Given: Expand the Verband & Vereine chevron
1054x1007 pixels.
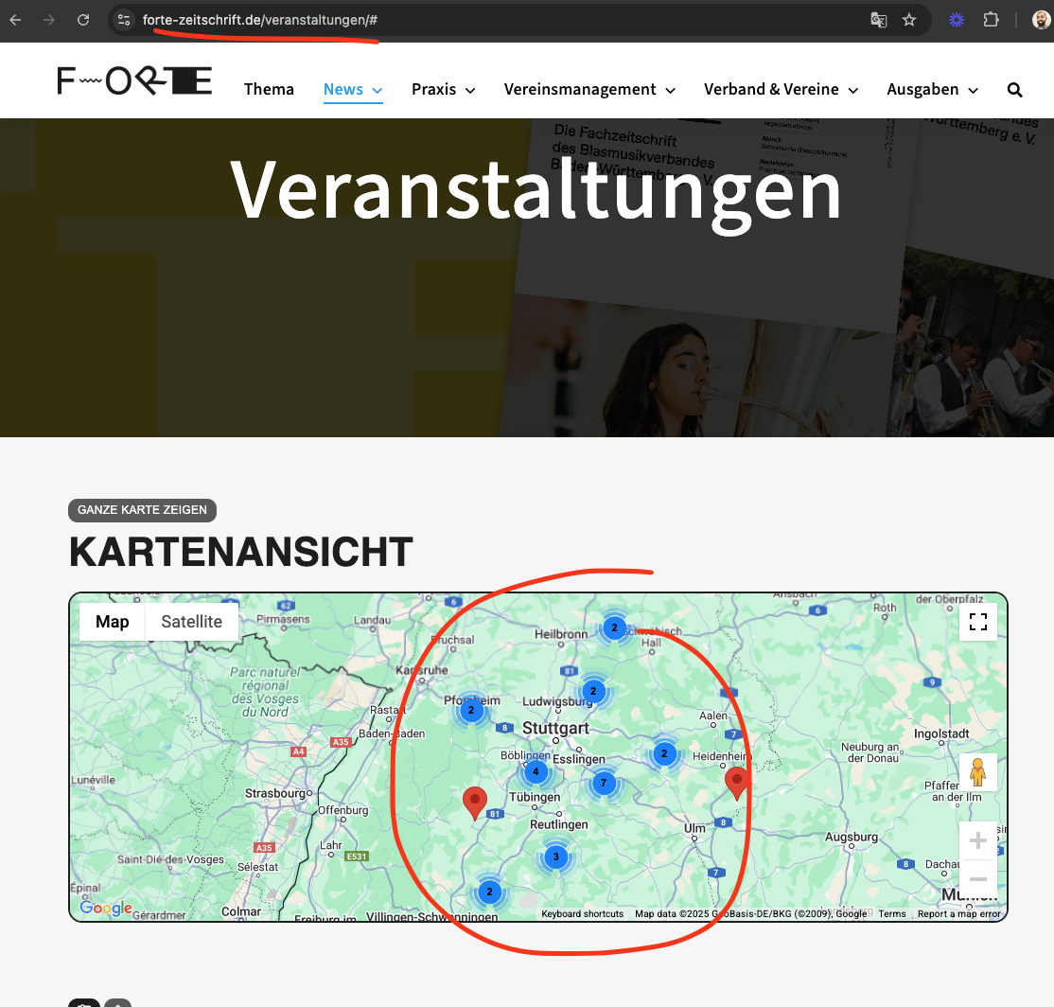Looking at the screenshot, I should (x=853, y=91).
